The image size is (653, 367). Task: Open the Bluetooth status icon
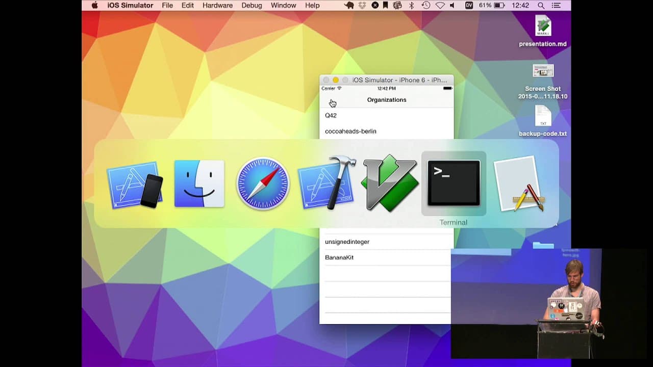point(412,6)
